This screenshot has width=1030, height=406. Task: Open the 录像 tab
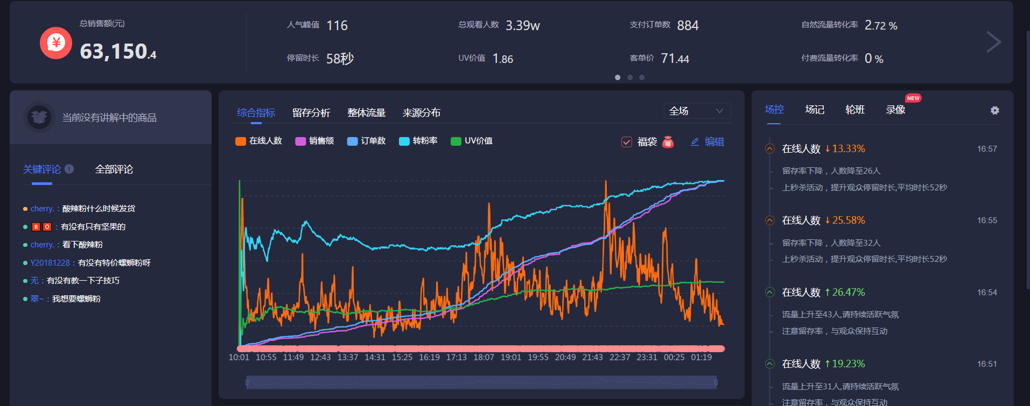pos(895,109)
